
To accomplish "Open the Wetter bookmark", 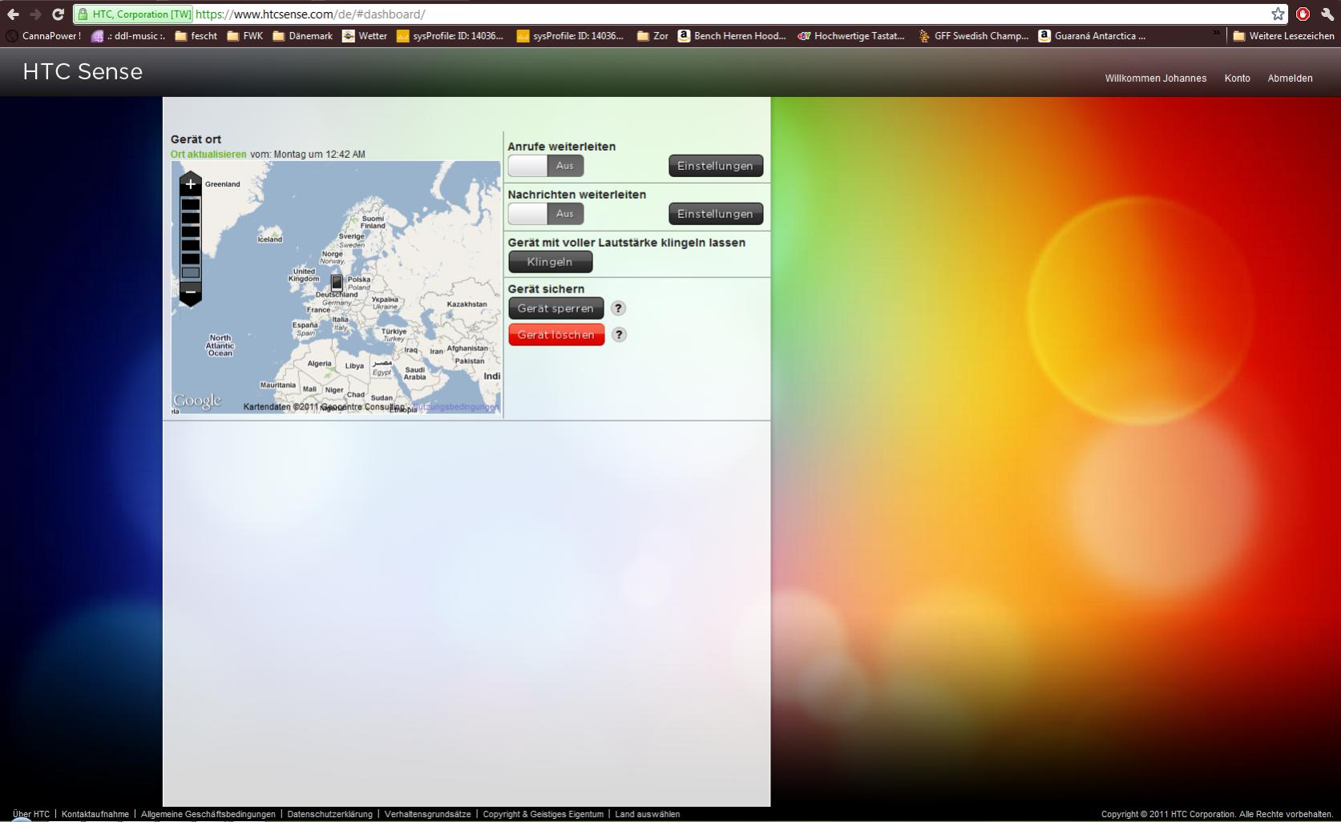I will 365,36.
